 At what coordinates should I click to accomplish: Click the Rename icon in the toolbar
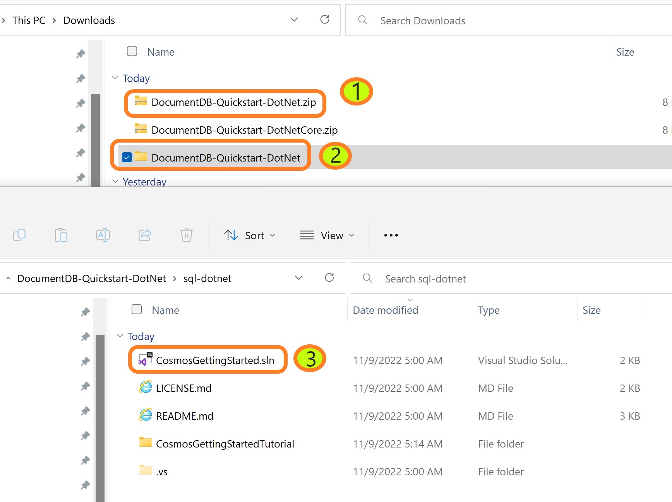click(103, 235)
